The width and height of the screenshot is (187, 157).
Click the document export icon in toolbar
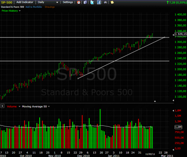pos(85,2)
